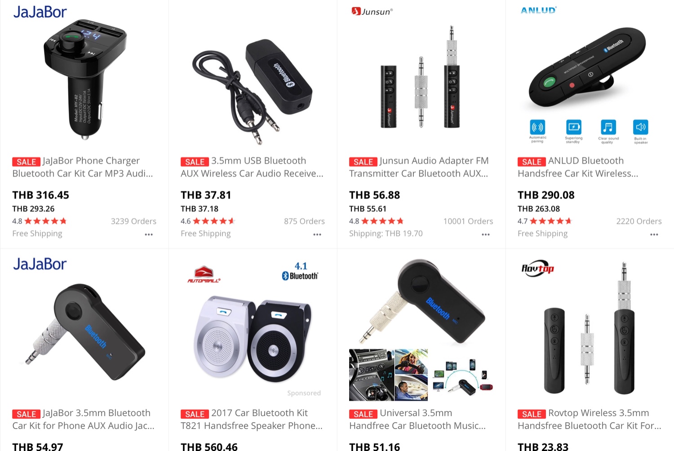Open more options for Junsun Audio Adapter
Screen dimensions: 674x451
click(486, 234)
